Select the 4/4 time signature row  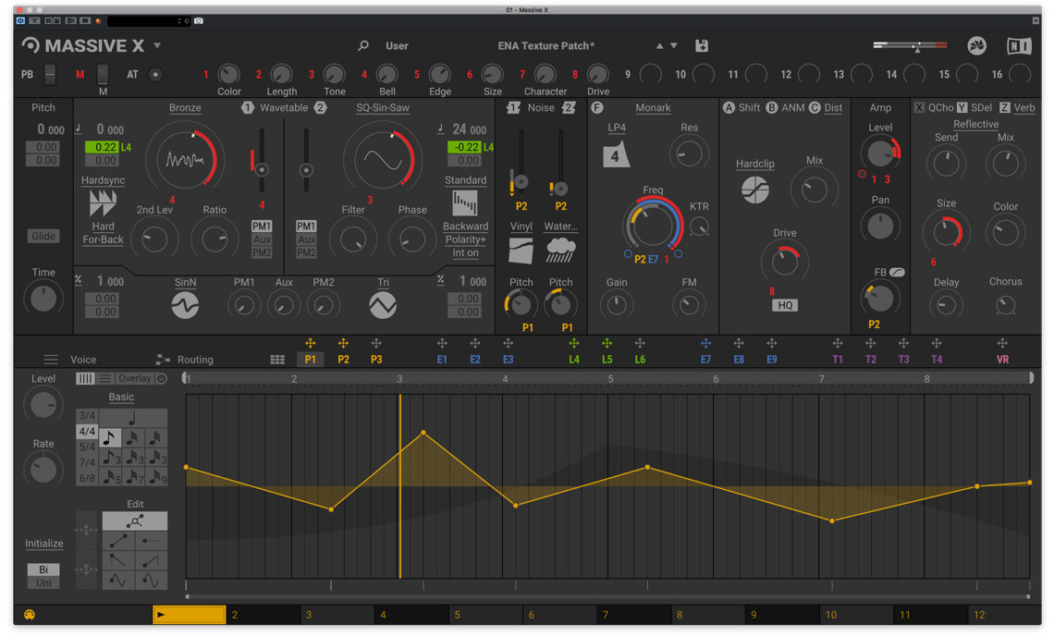click(88, 431)
